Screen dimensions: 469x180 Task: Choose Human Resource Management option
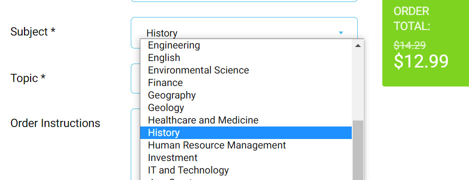tap(246, 145)
